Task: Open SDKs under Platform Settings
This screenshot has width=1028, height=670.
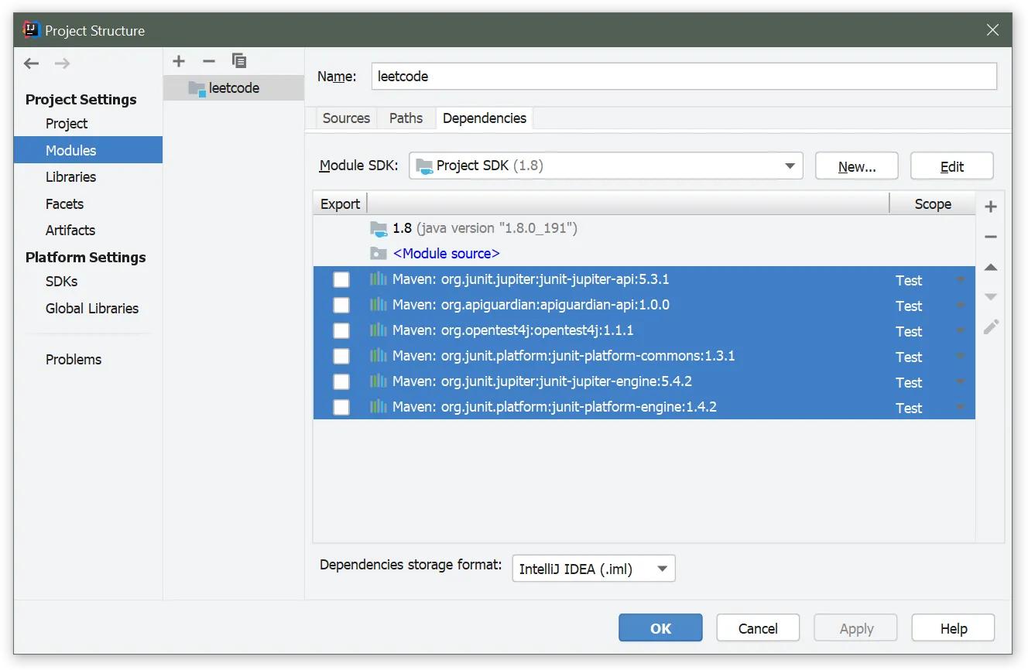Action: pyautogui.click(x=62, y=282)
